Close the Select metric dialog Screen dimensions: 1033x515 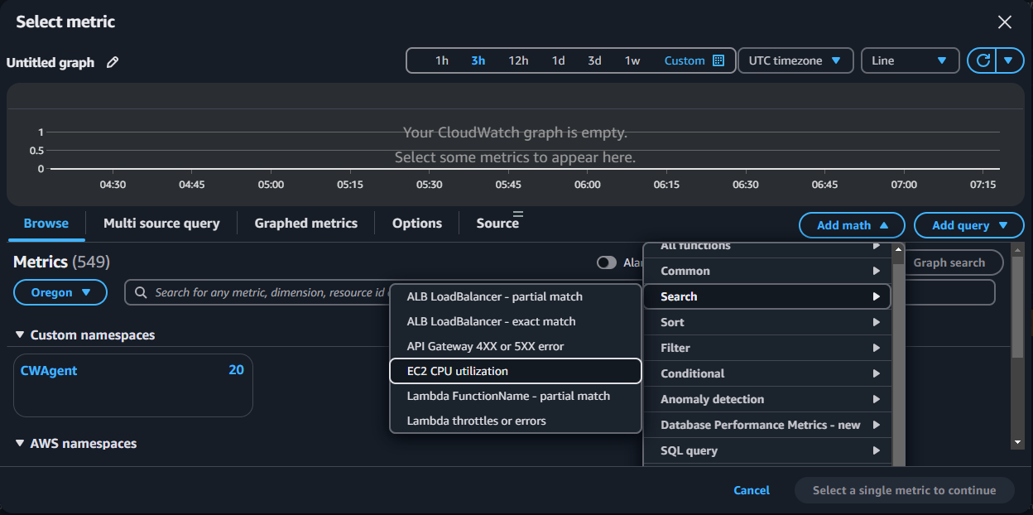(1005, 22)
